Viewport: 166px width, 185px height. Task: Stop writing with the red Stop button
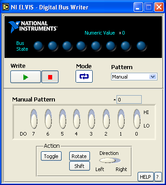[50, 77]
